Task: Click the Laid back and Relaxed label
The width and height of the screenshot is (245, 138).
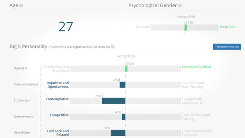Action: point(58,133)
